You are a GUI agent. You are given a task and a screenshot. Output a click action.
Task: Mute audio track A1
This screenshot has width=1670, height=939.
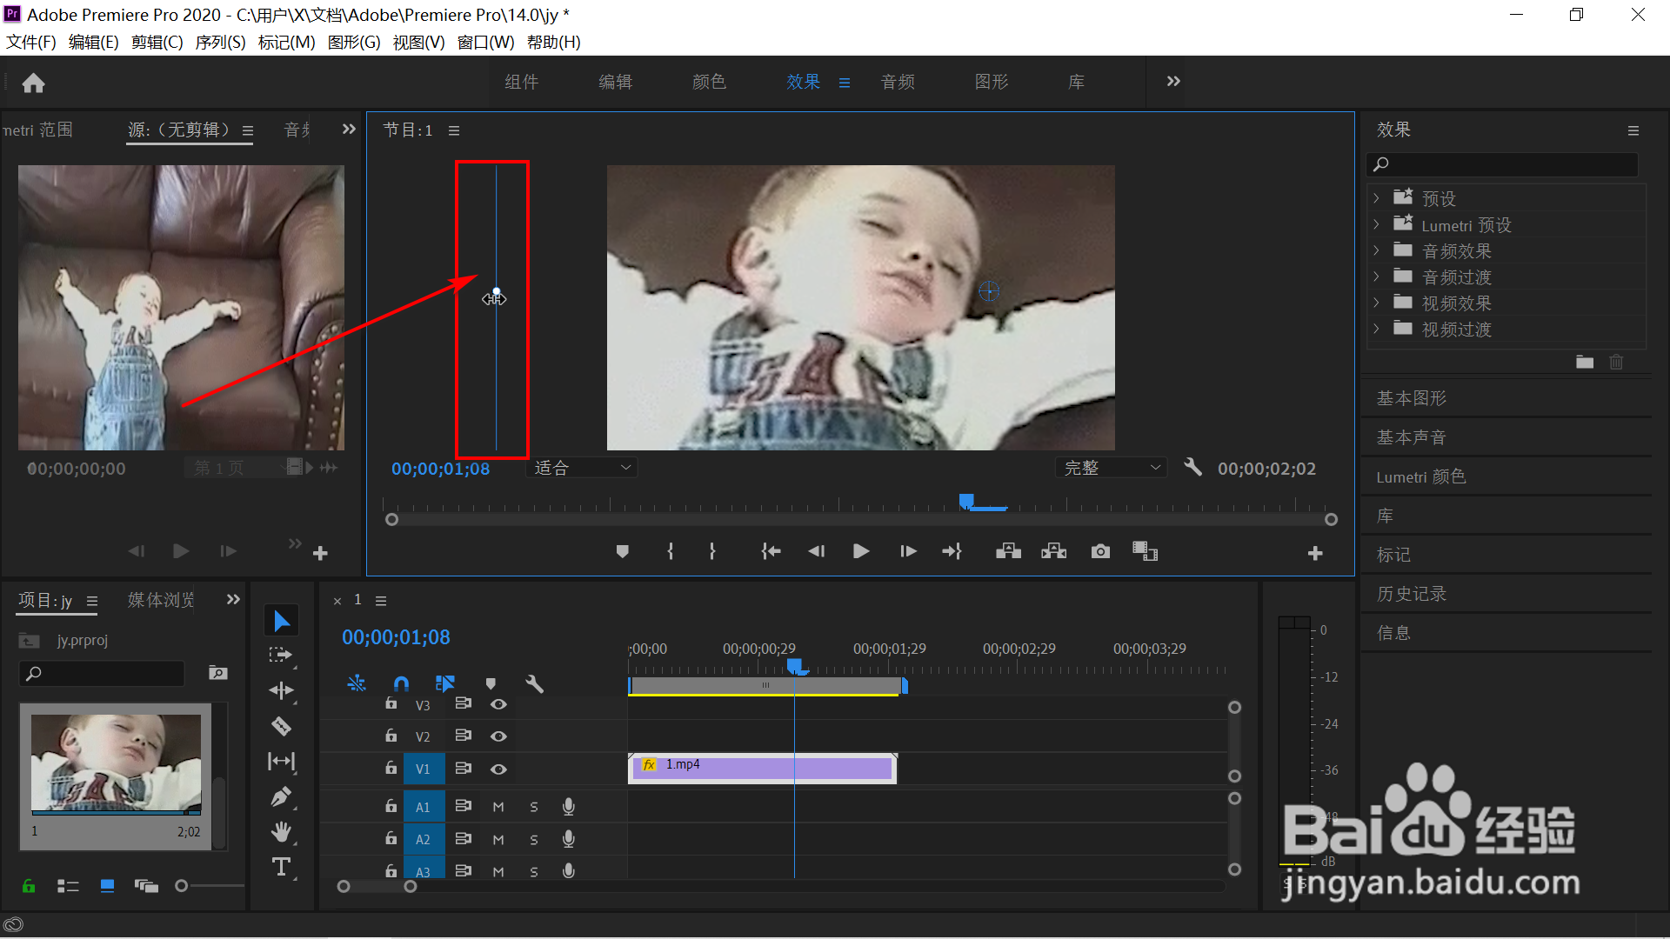[498, 807]
